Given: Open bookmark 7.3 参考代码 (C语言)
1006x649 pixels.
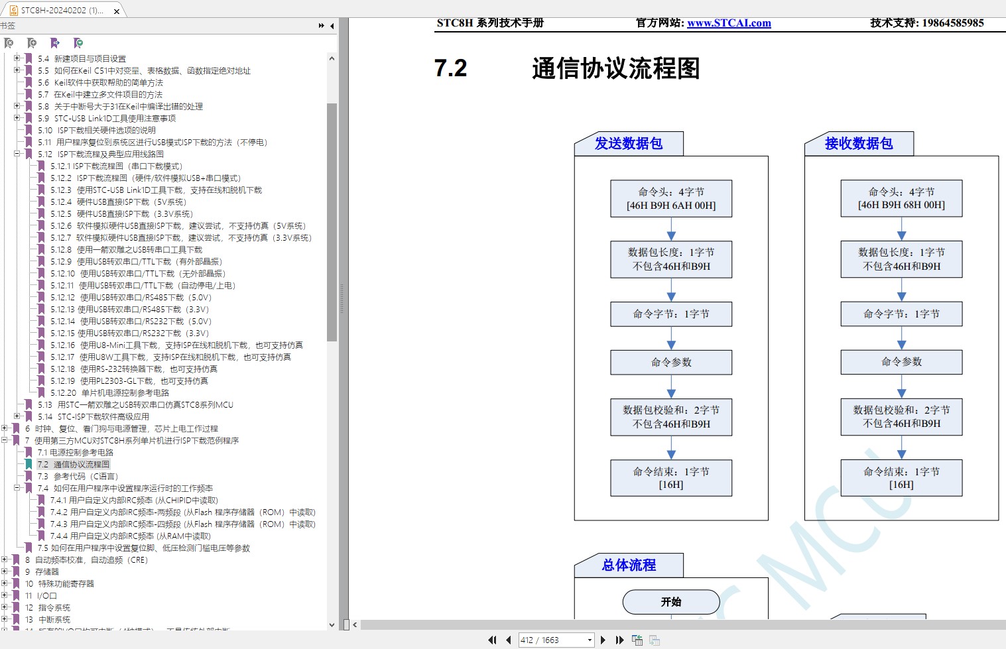Looking at the screenshot, I should pos(78,477).
